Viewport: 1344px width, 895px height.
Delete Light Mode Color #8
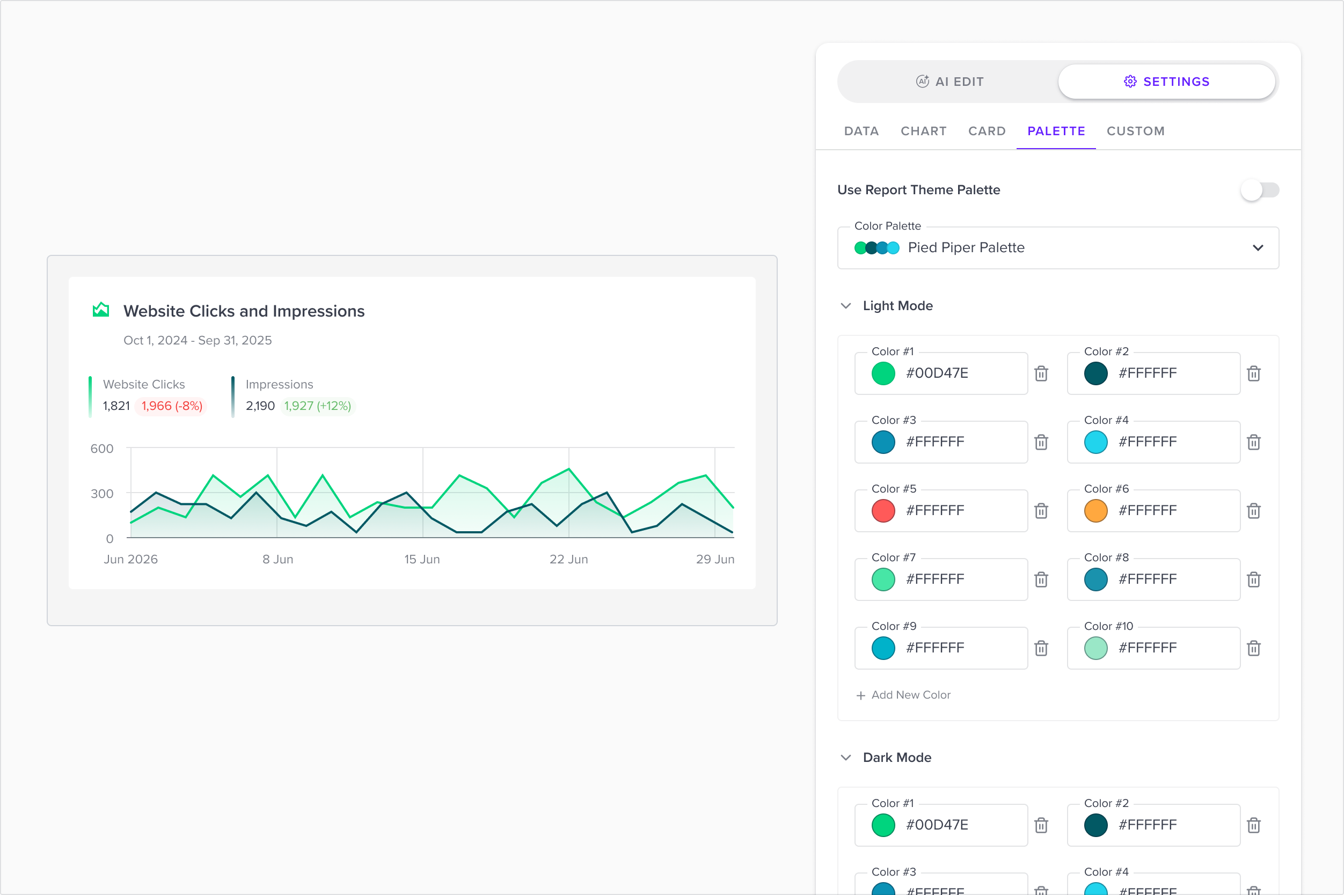pos(1254,579)
